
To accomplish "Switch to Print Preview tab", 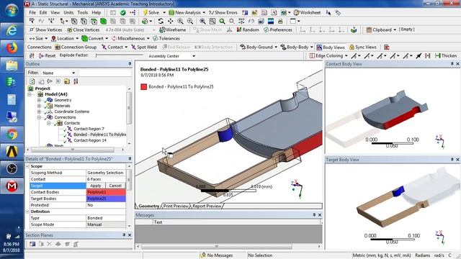I will click(x=176, y=206).
